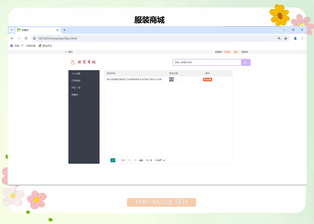Click the home icon next to 首页

(x=66, y=52)
